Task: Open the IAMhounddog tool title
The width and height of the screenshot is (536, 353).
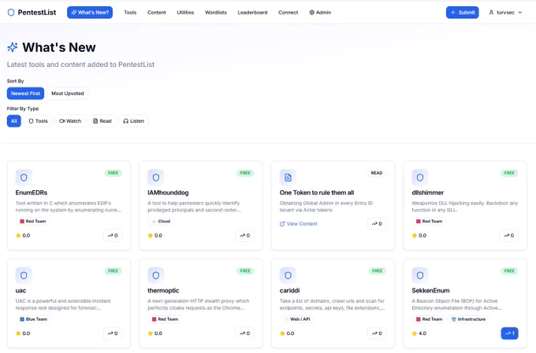Action: pos(168,193)
